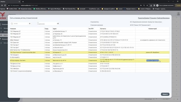The height and width of the screenshot is (102, 181).
Task: Open rows-per-page dropdown in background table
Action: point(155,99)
